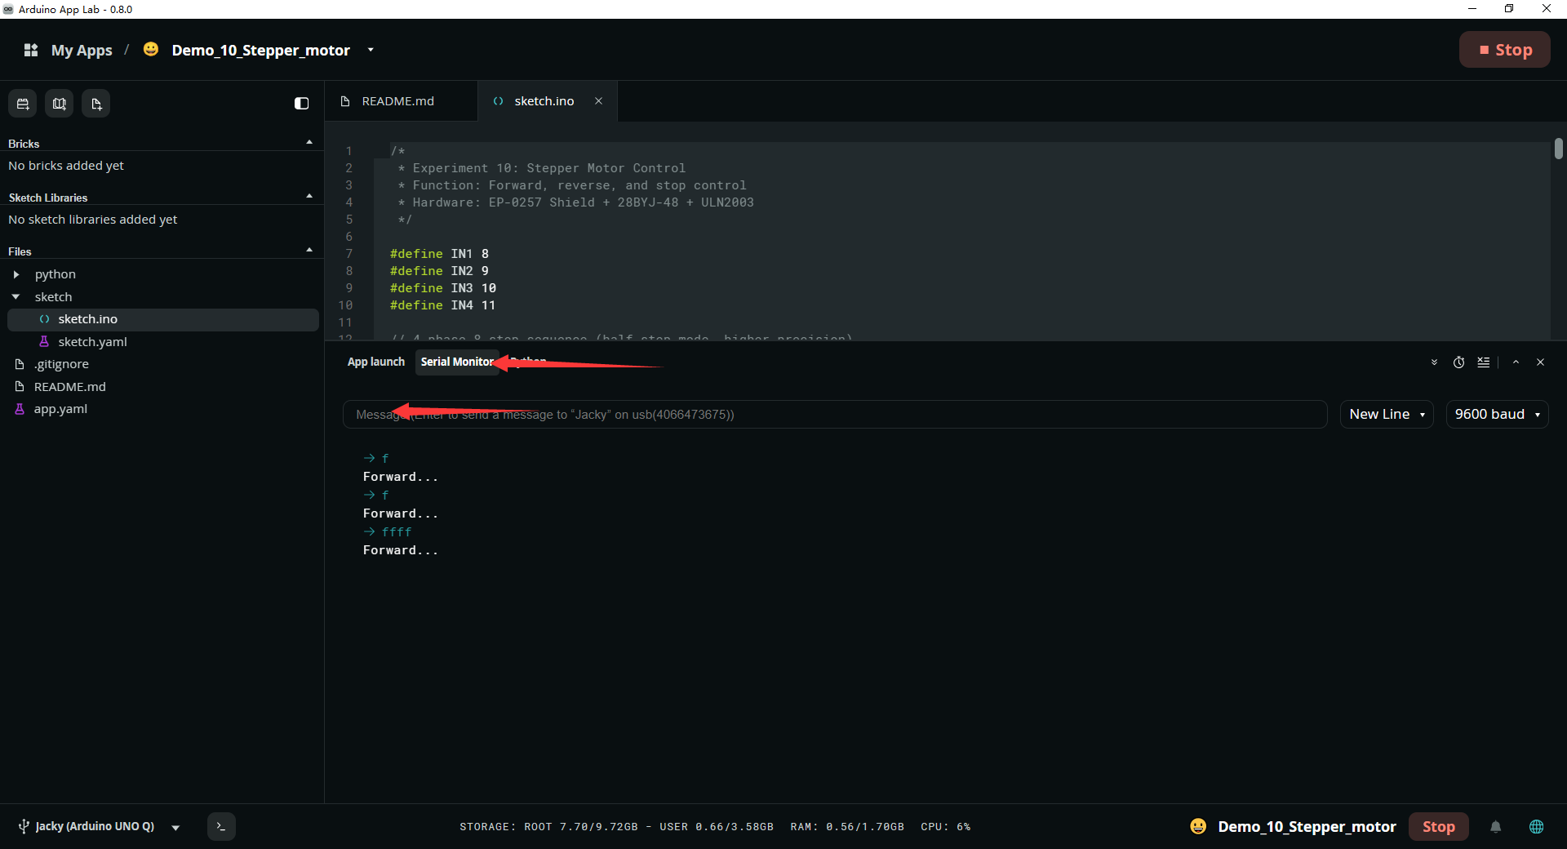Click the smiley emoji in the status bar

tap(1198, 826)
